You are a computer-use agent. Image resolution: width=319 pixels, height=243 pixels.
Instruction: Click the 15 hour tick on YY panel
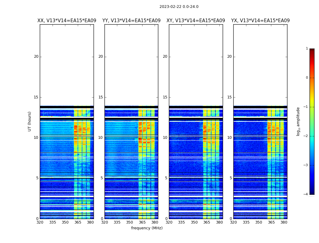click(101, 97)
